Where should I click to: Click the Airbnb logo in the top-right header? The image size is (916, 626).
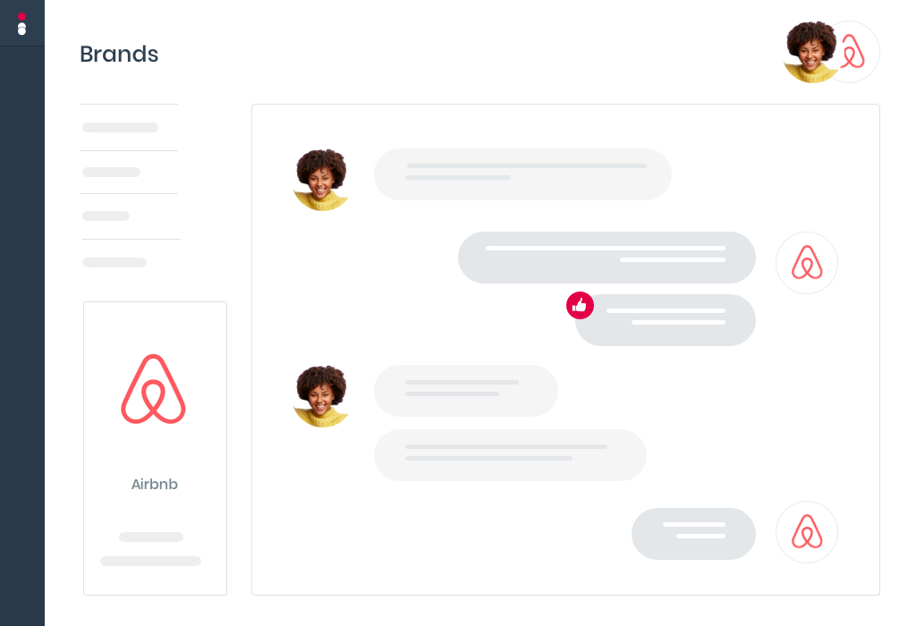tap(853, 52)
